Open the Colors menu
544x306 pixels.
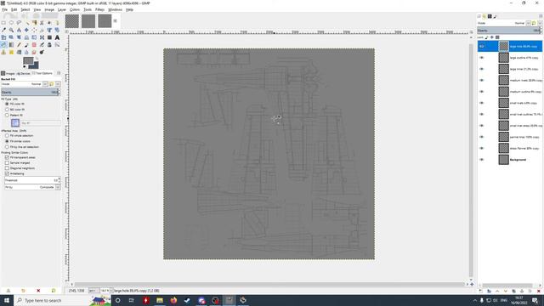(x=75, y=9)
